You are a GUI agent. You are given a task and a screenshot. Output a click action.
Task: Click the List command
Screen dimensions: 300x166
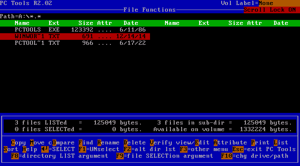click(281, 143)
